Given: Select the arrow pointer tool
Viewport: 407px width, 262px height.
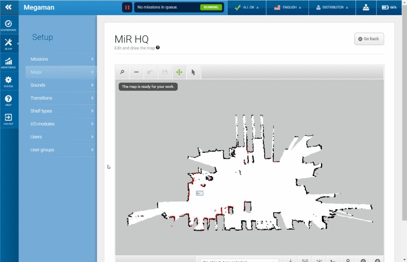Looking at the screenshot, I should point(193,72).
